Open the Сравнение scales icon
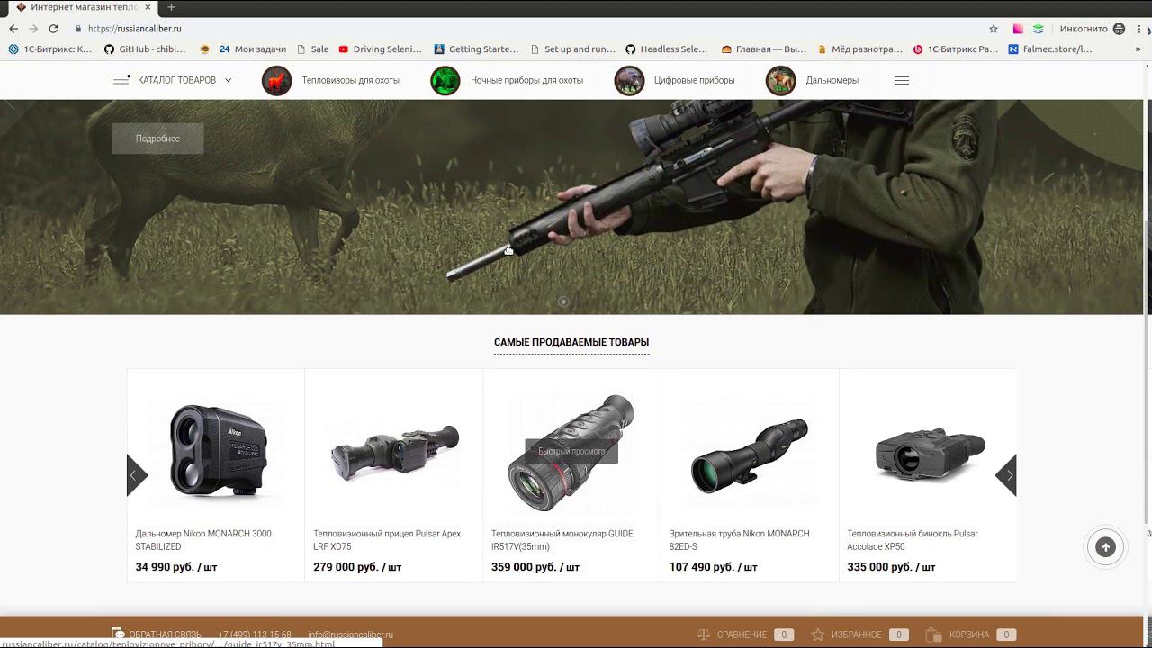The height and width of the screenshot is (648, 1152). [705, 634]
